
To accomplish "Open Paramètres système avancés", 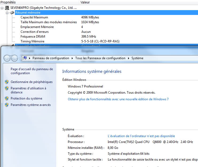I will [31, 105].
